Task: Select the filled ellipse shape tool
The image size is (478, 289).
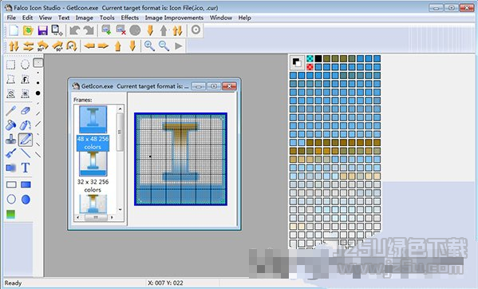Action: click(26, 200)
